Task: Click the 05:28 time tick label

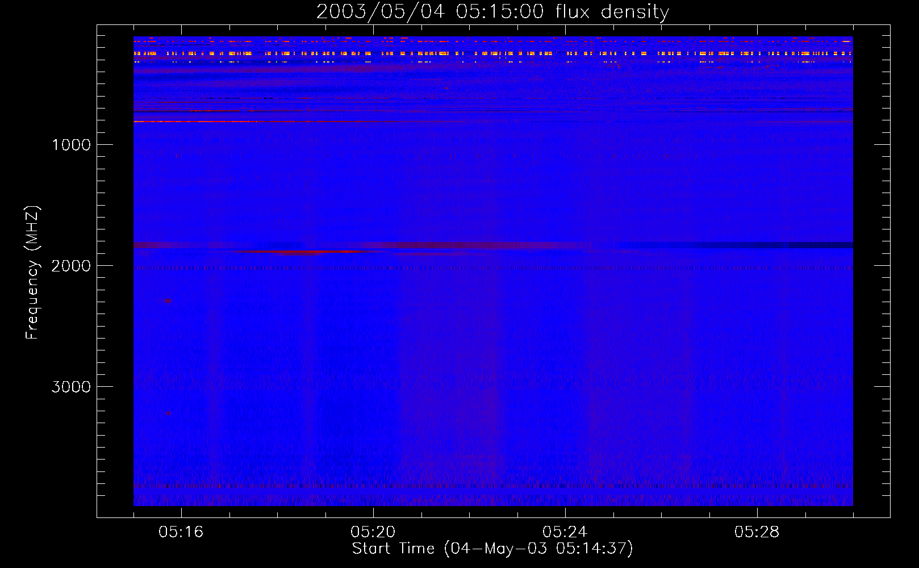Action: (x=757, y=532)
